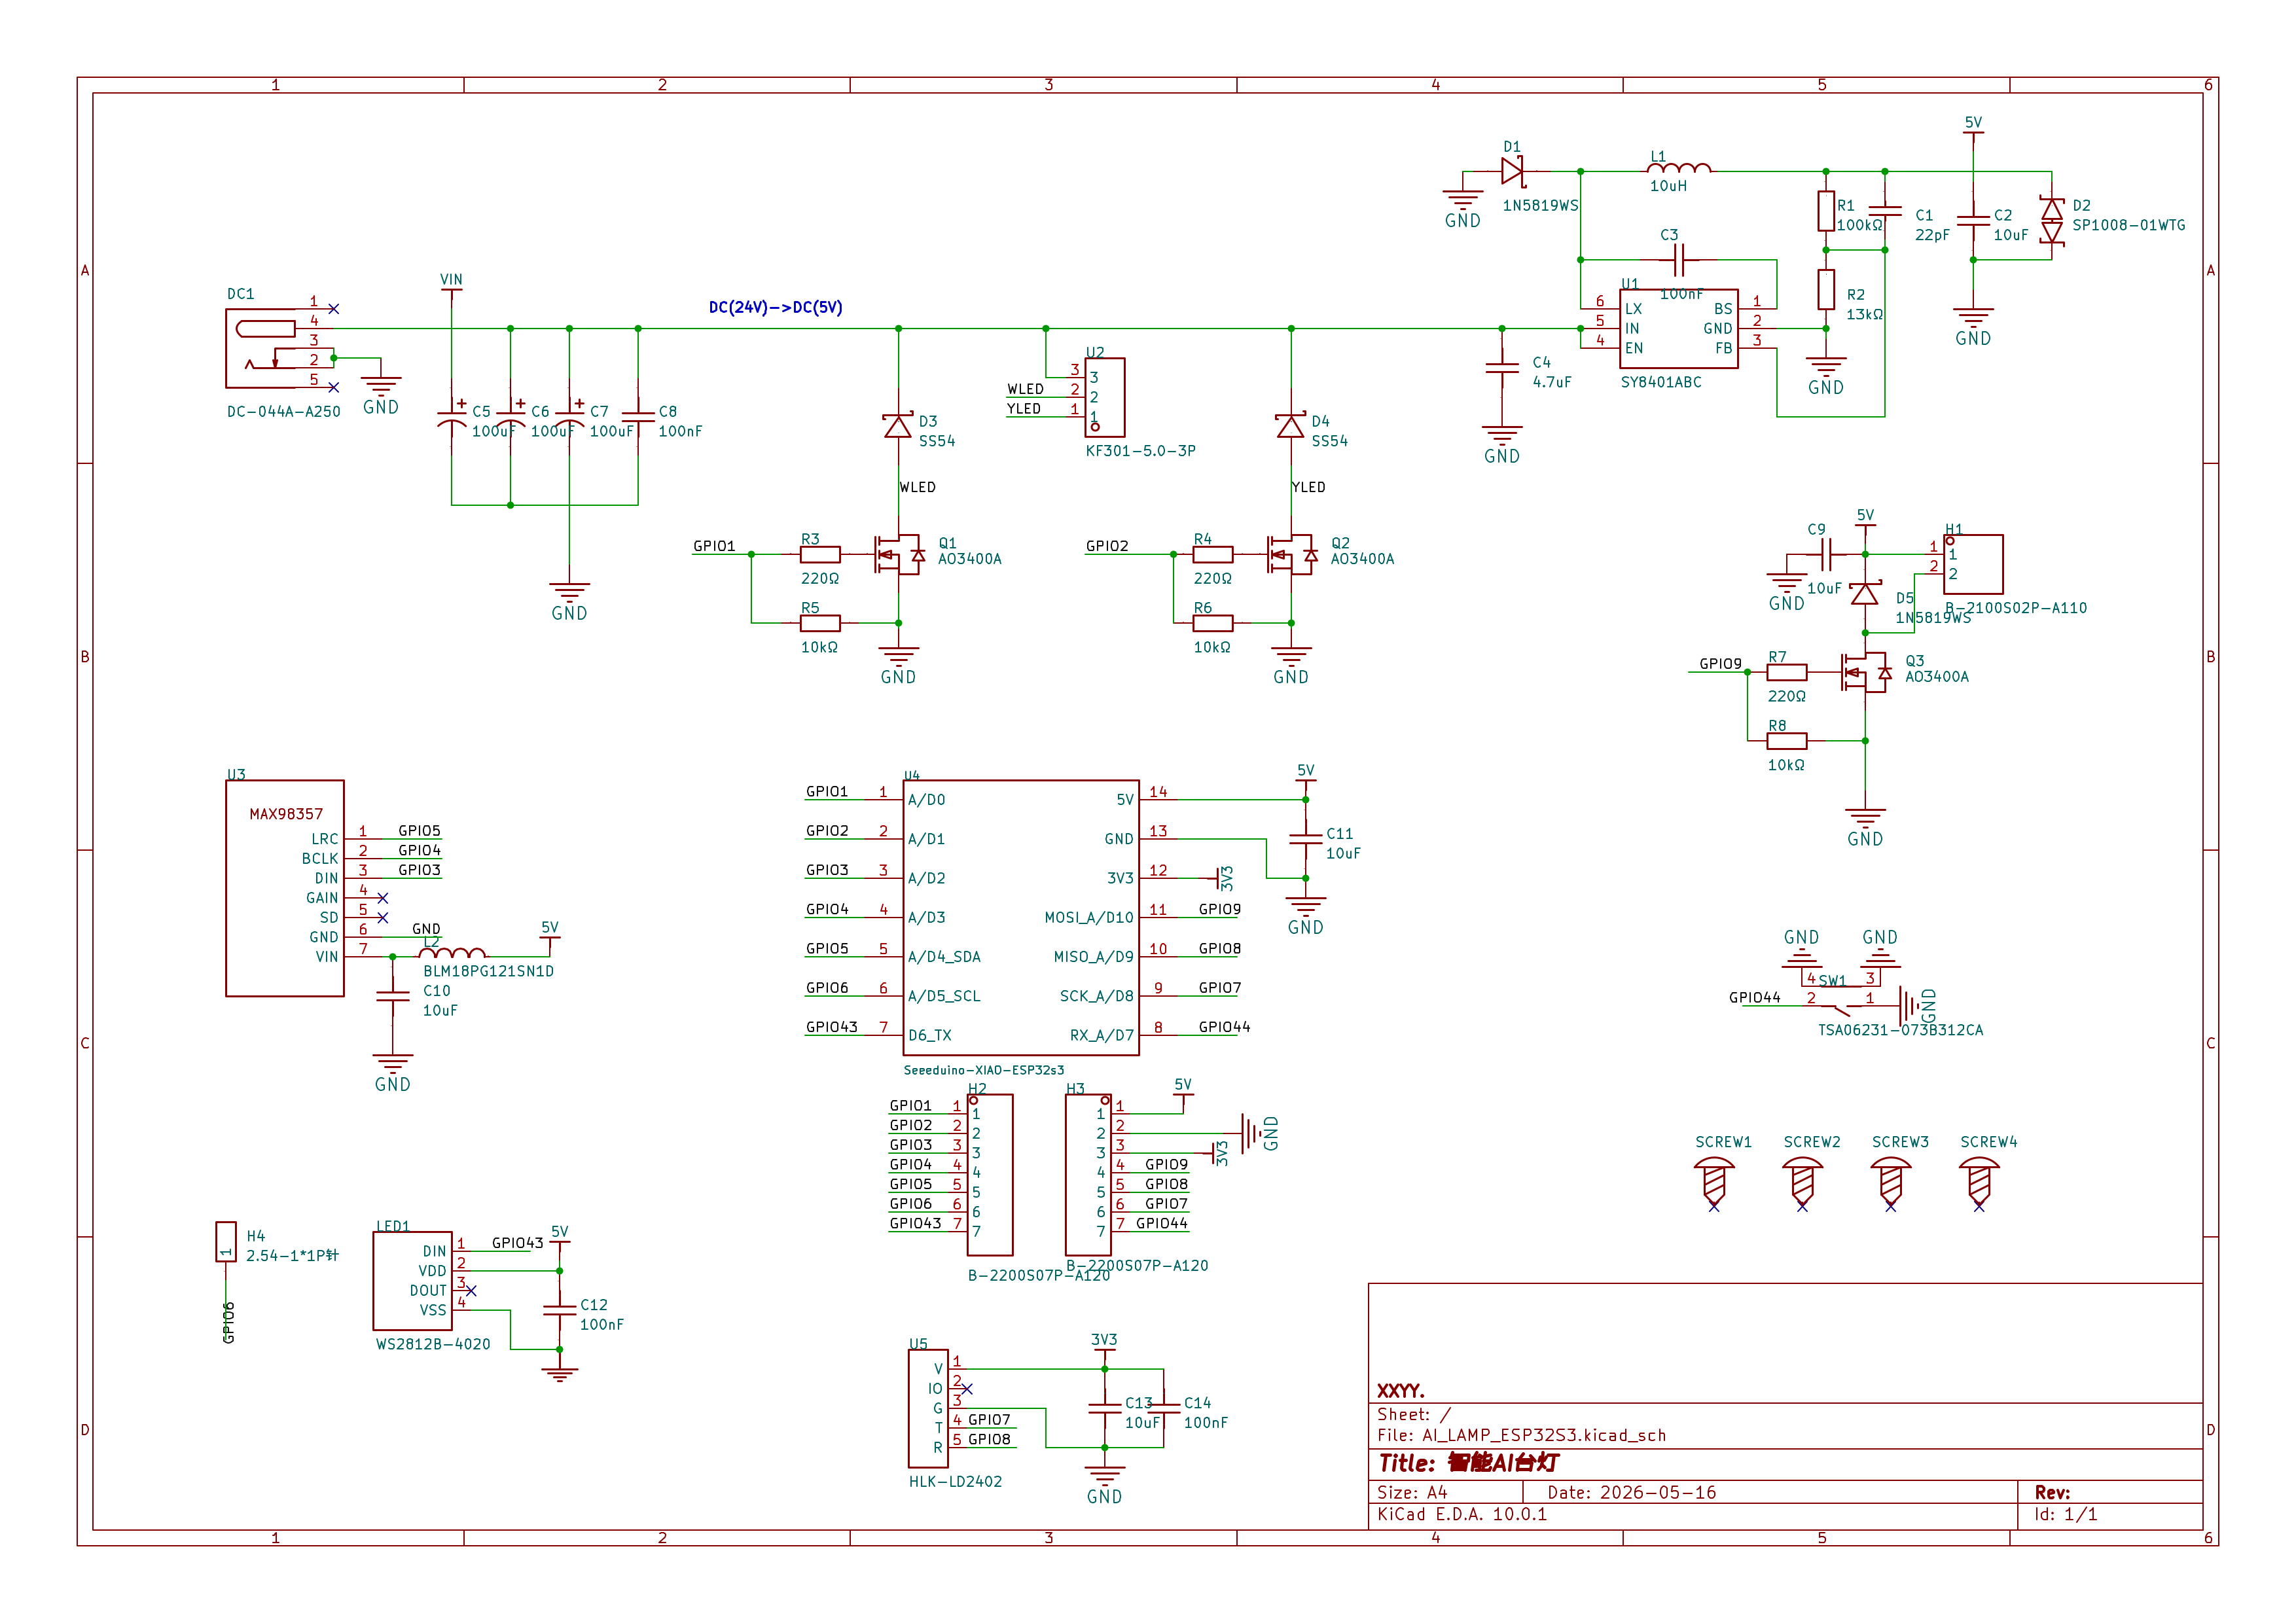
Task: Select the D3 SS54 diode symbol
Action: click(898, 427)
